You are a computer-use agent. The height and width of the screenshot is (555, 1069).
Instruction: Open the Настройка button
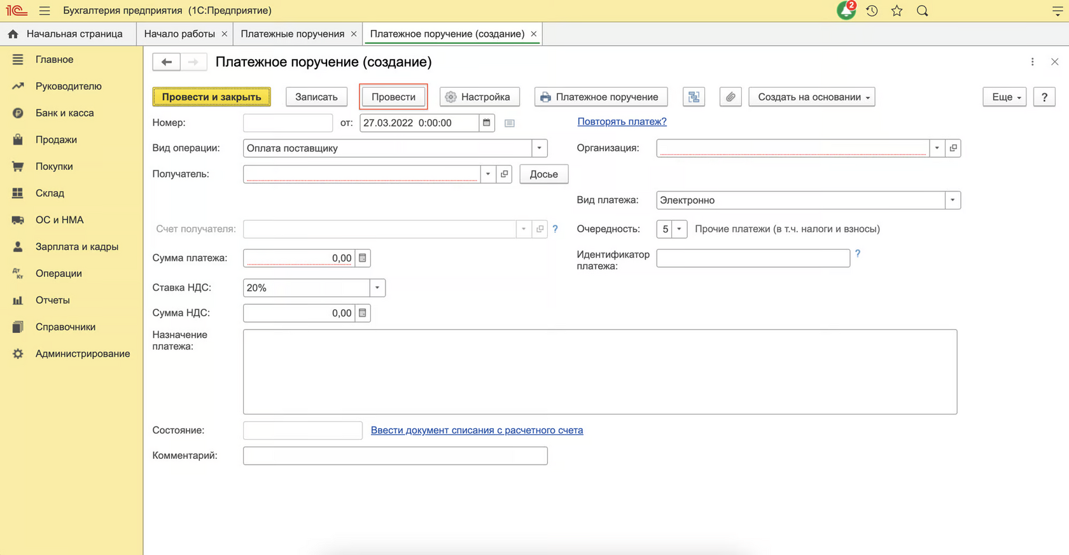[x=479, y=97]
